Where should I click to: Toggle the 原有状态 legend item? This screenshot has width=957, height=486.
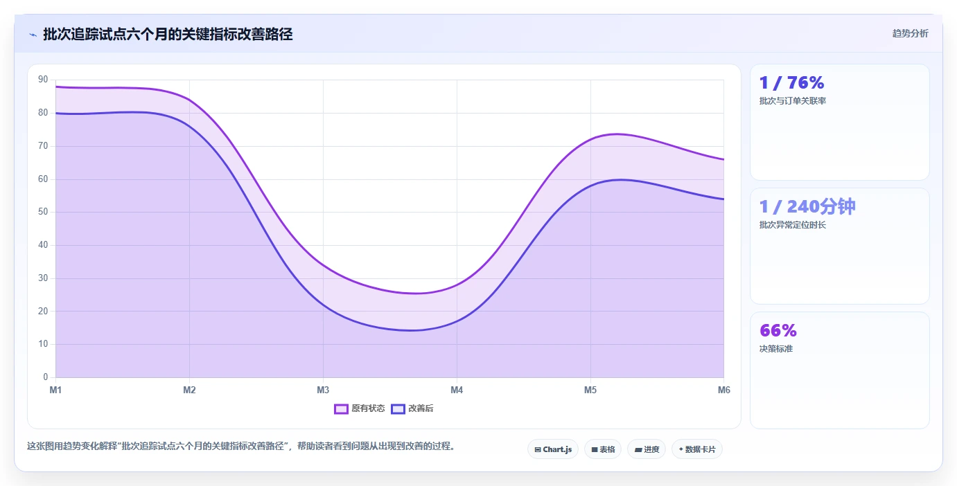[360, 408]
